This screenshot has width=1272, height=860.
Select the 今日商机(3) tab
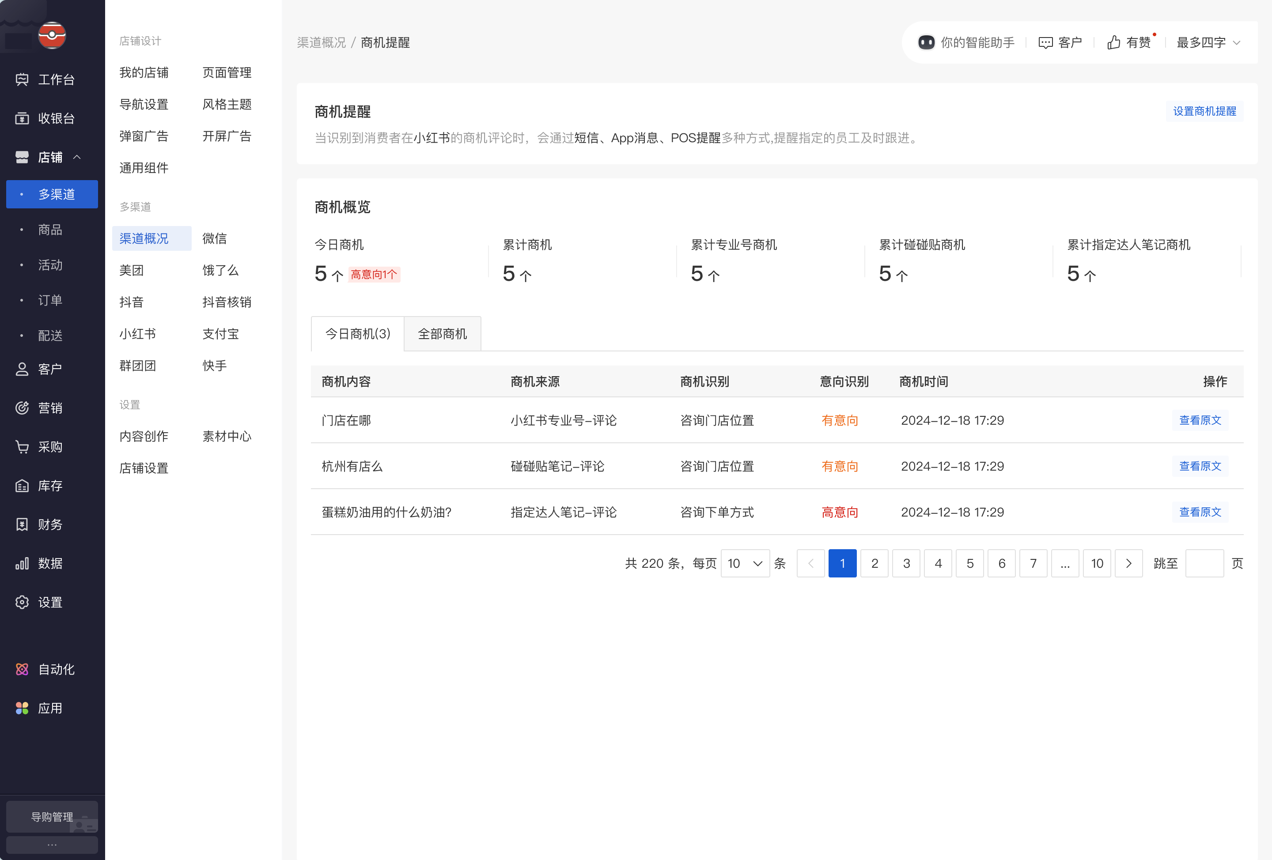click(x=357, y=334)
